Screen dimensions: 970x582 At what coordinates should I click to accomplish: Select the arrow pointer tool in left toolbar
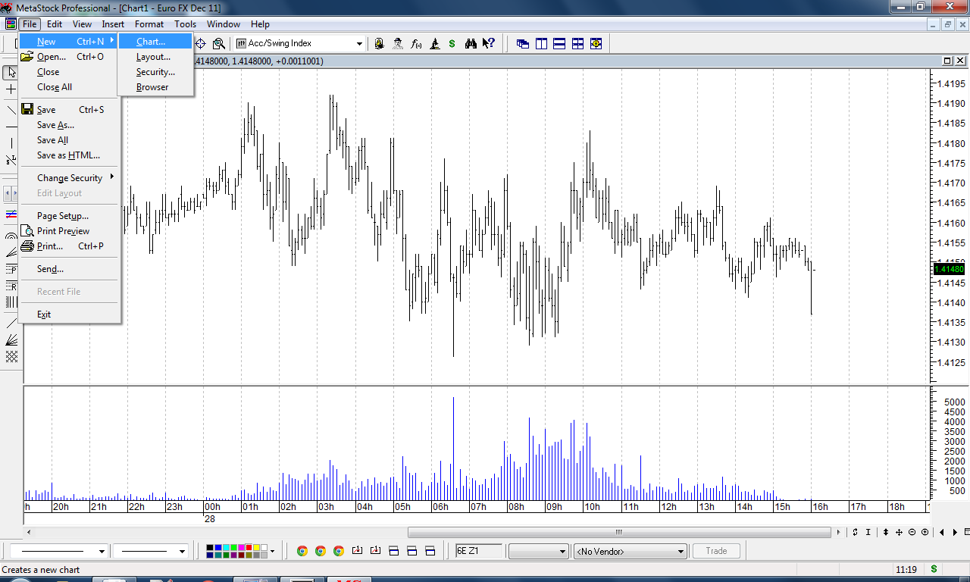pos(11,73)
